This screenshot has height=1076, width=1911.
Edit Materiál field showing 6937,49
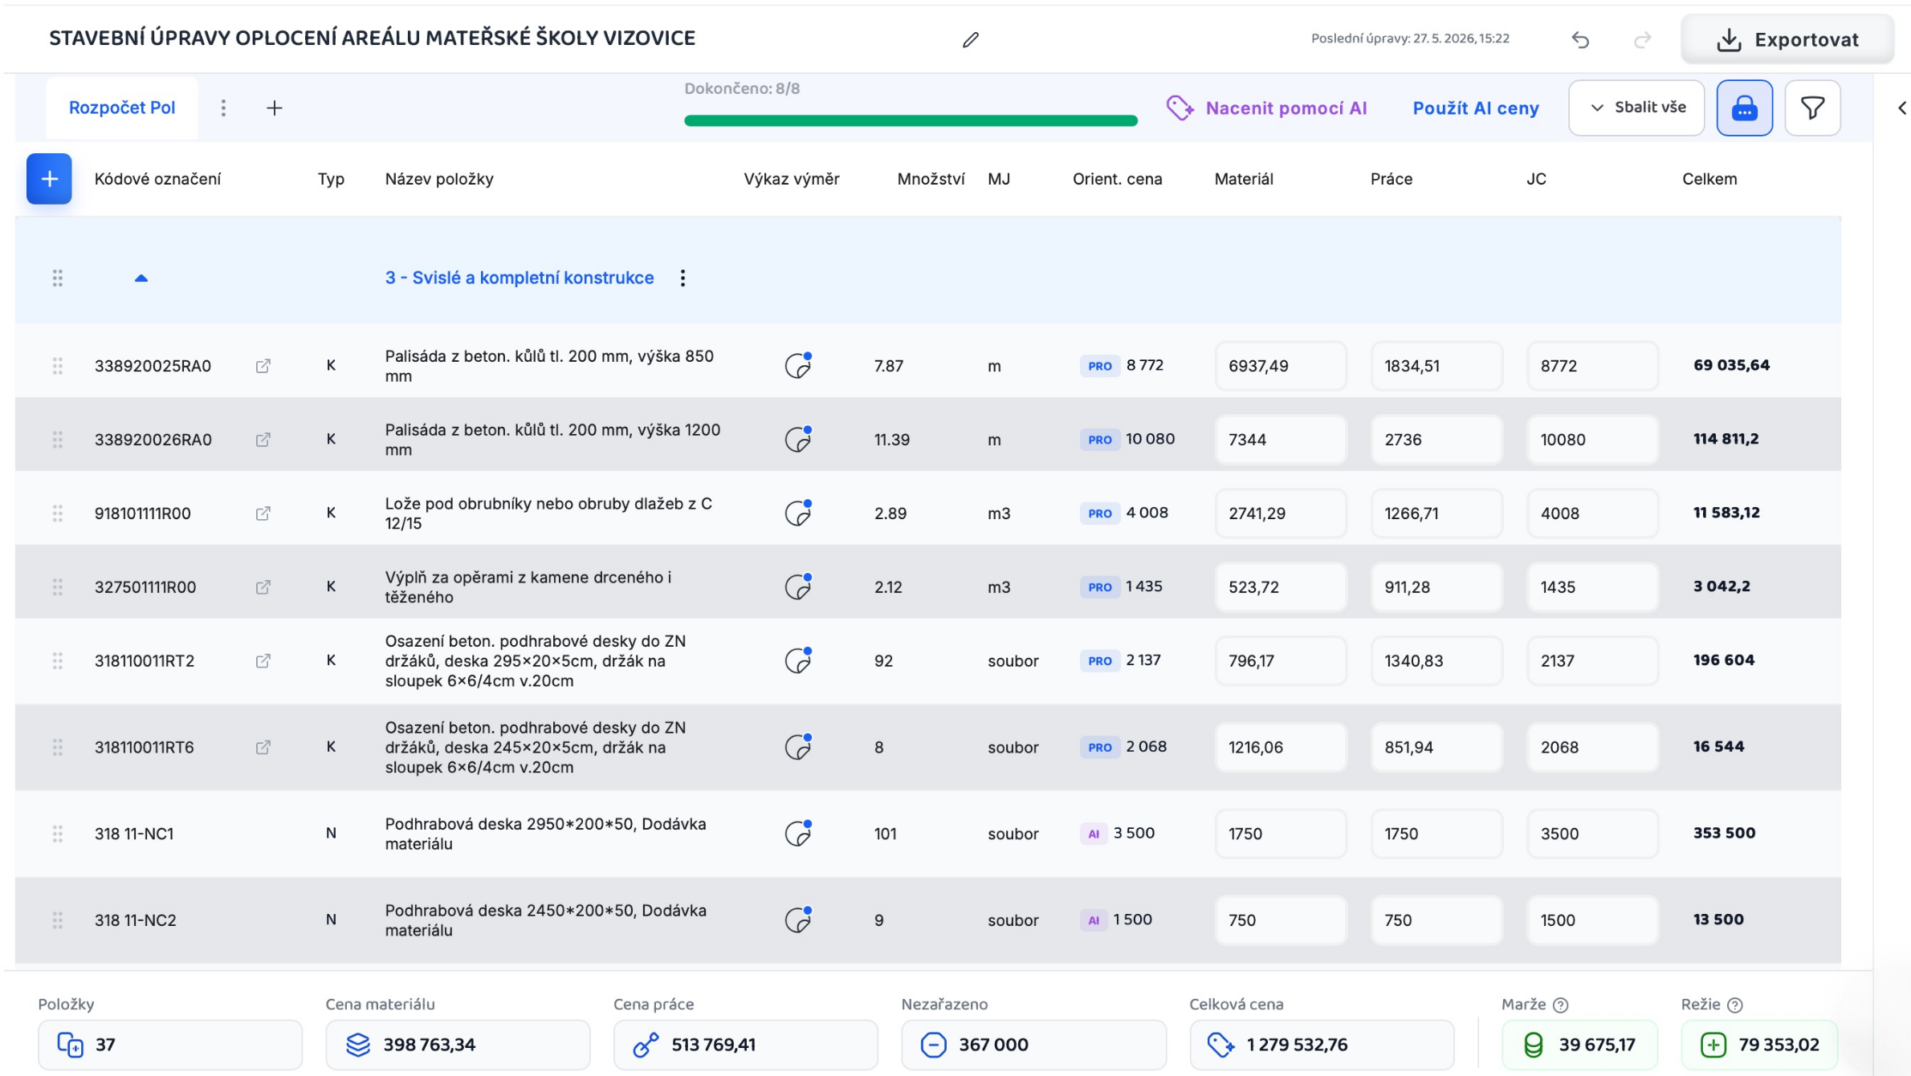click(1281, 366)
